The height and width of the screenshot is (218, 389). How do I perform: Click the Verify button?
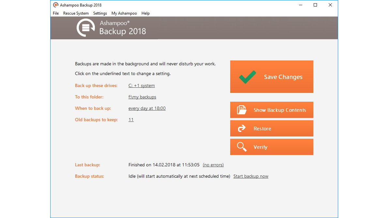tap(272, 147)
